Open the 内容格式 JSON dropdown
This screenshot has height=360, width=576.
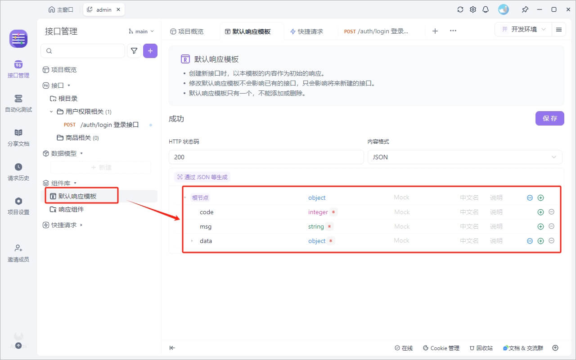[464, 157]
